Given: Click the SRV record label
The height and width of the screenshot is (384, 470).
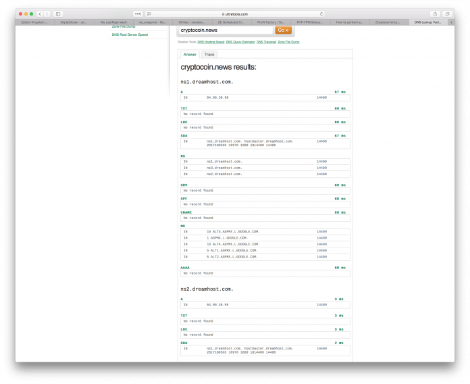Looking at the screenshot, I should coord(184,185).
